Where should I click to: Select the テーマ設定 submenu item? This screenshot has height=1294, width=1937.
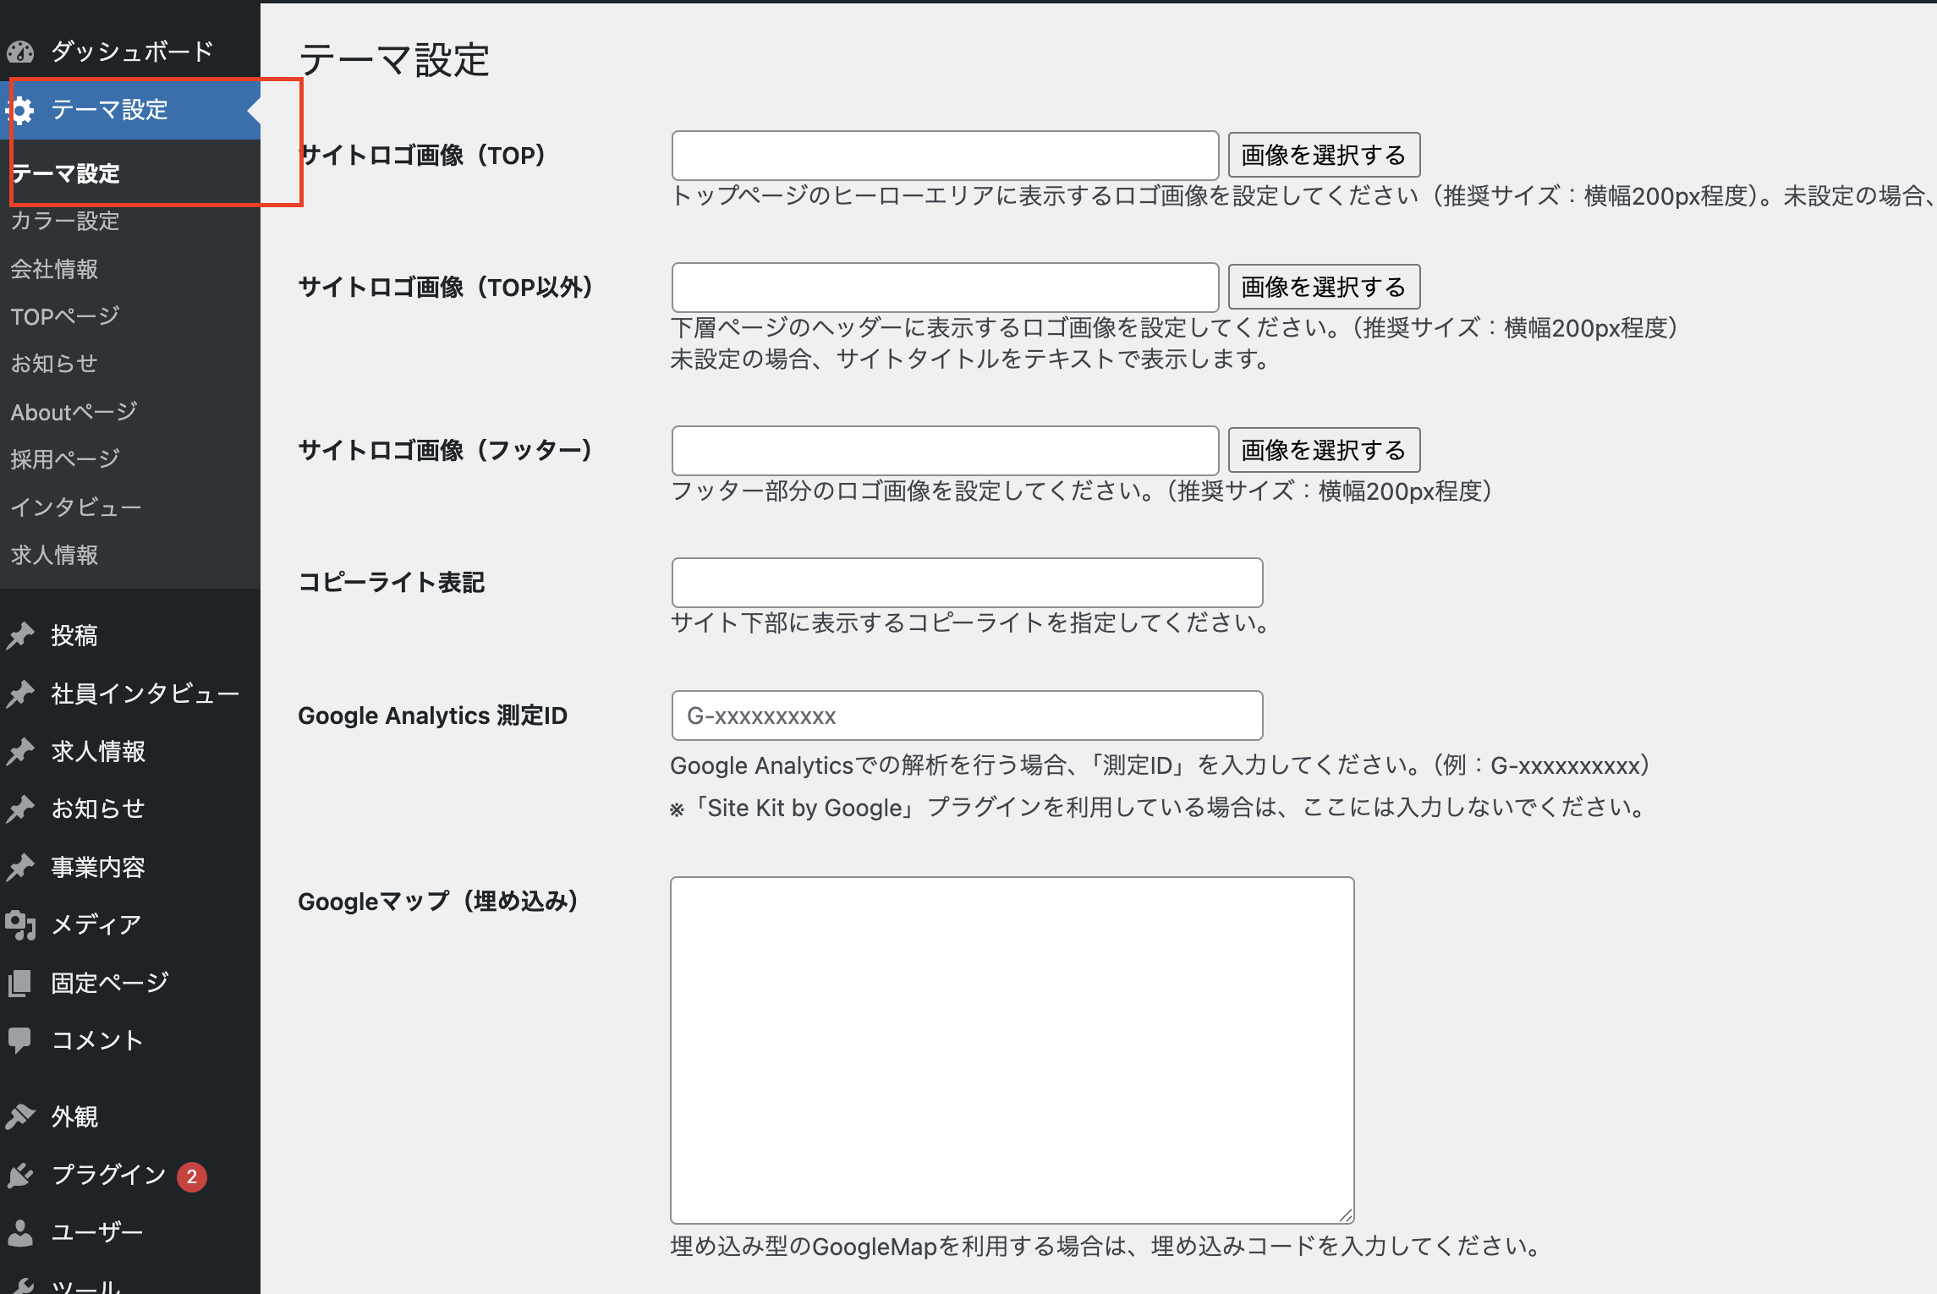[x=66, y=173]
